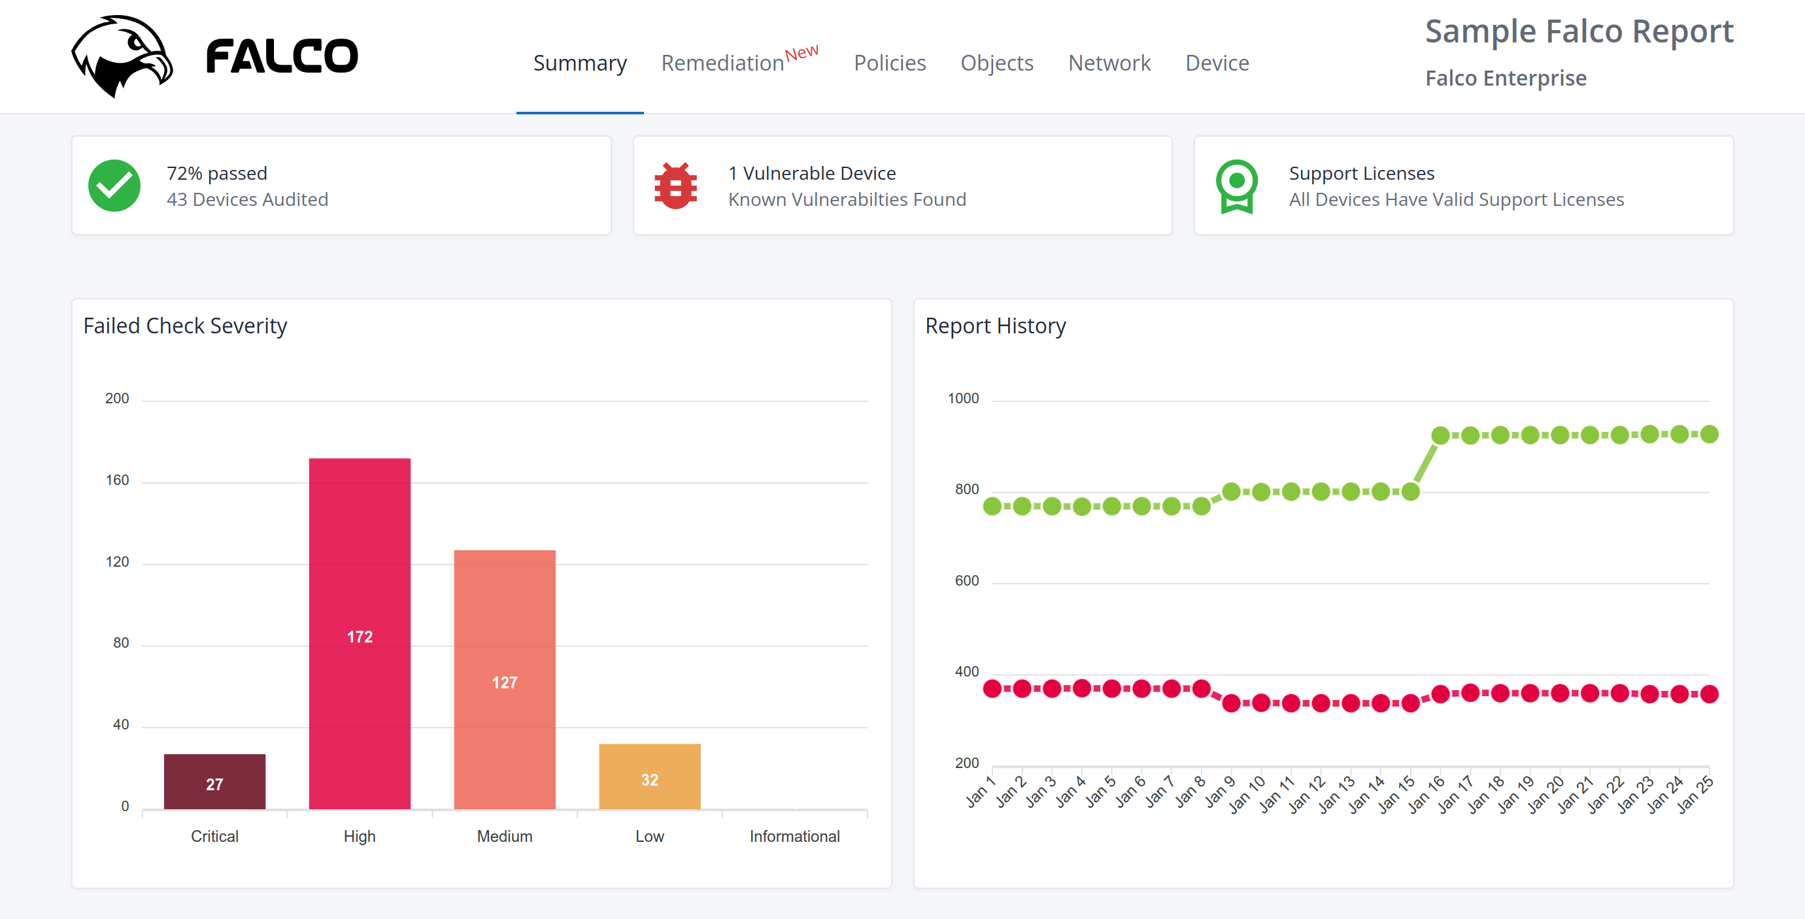The width and height of the screenshot is (1805, 919).
Task: Click the Sample Falco Report title
Action: coord(1579,31)
